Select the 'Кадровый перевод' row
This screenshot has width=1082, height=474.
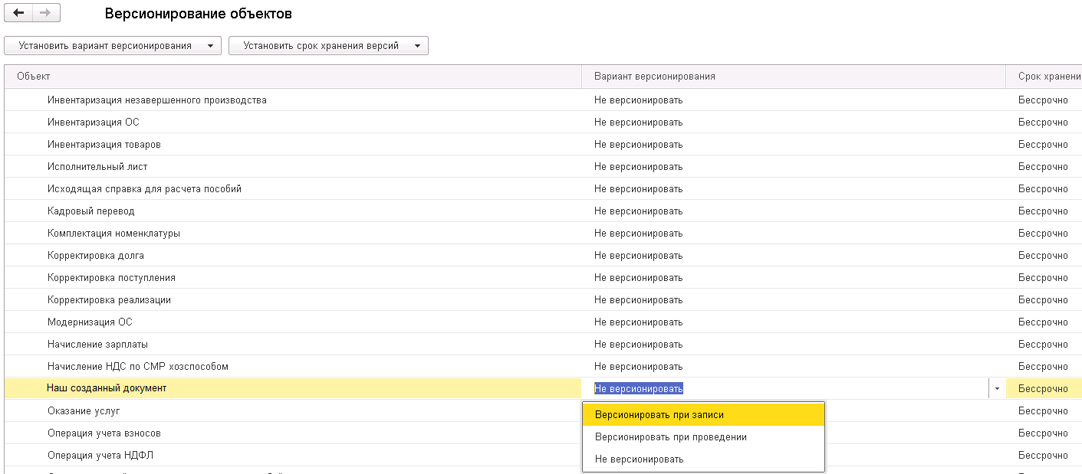click(91, 211)
